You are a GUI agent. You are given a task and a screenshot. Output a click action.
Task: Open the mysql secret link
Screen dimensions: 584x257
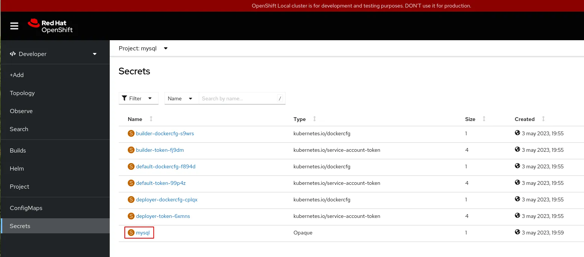[143, 233]
